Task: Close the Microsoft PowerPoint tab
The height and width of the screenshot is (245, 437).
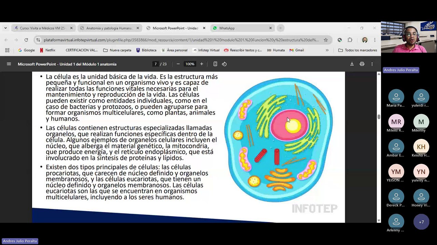Action: (204, 28)
